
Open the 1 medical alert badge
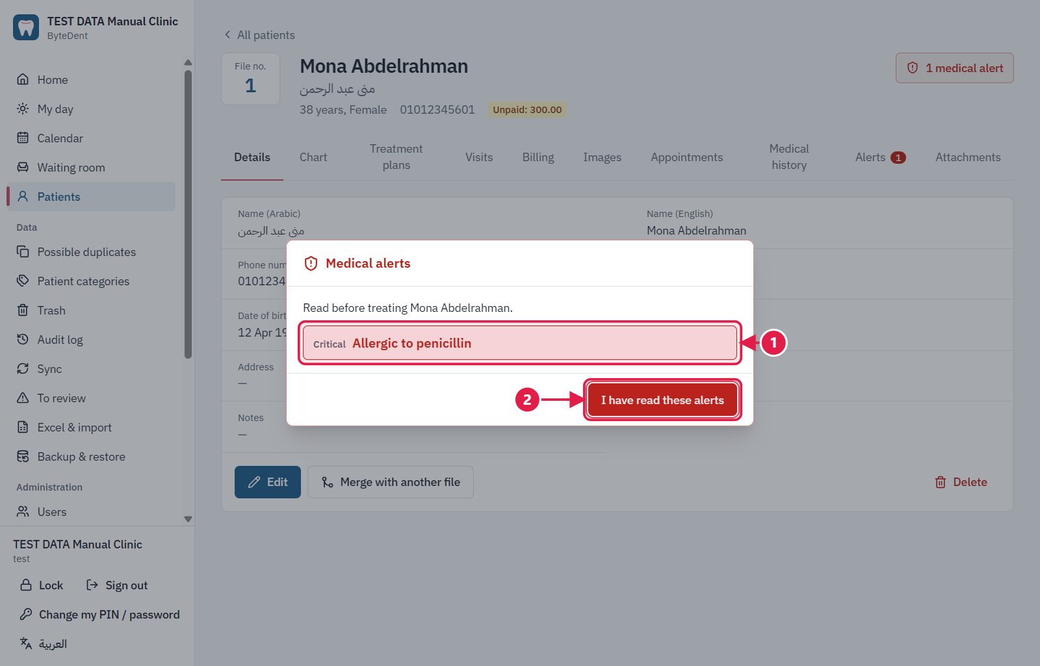point(954,68)
